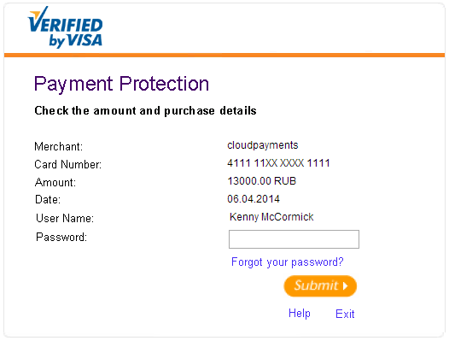Open the Help link
The height and width of the screenshot is (341, 449).
click(x=300, y=313)
